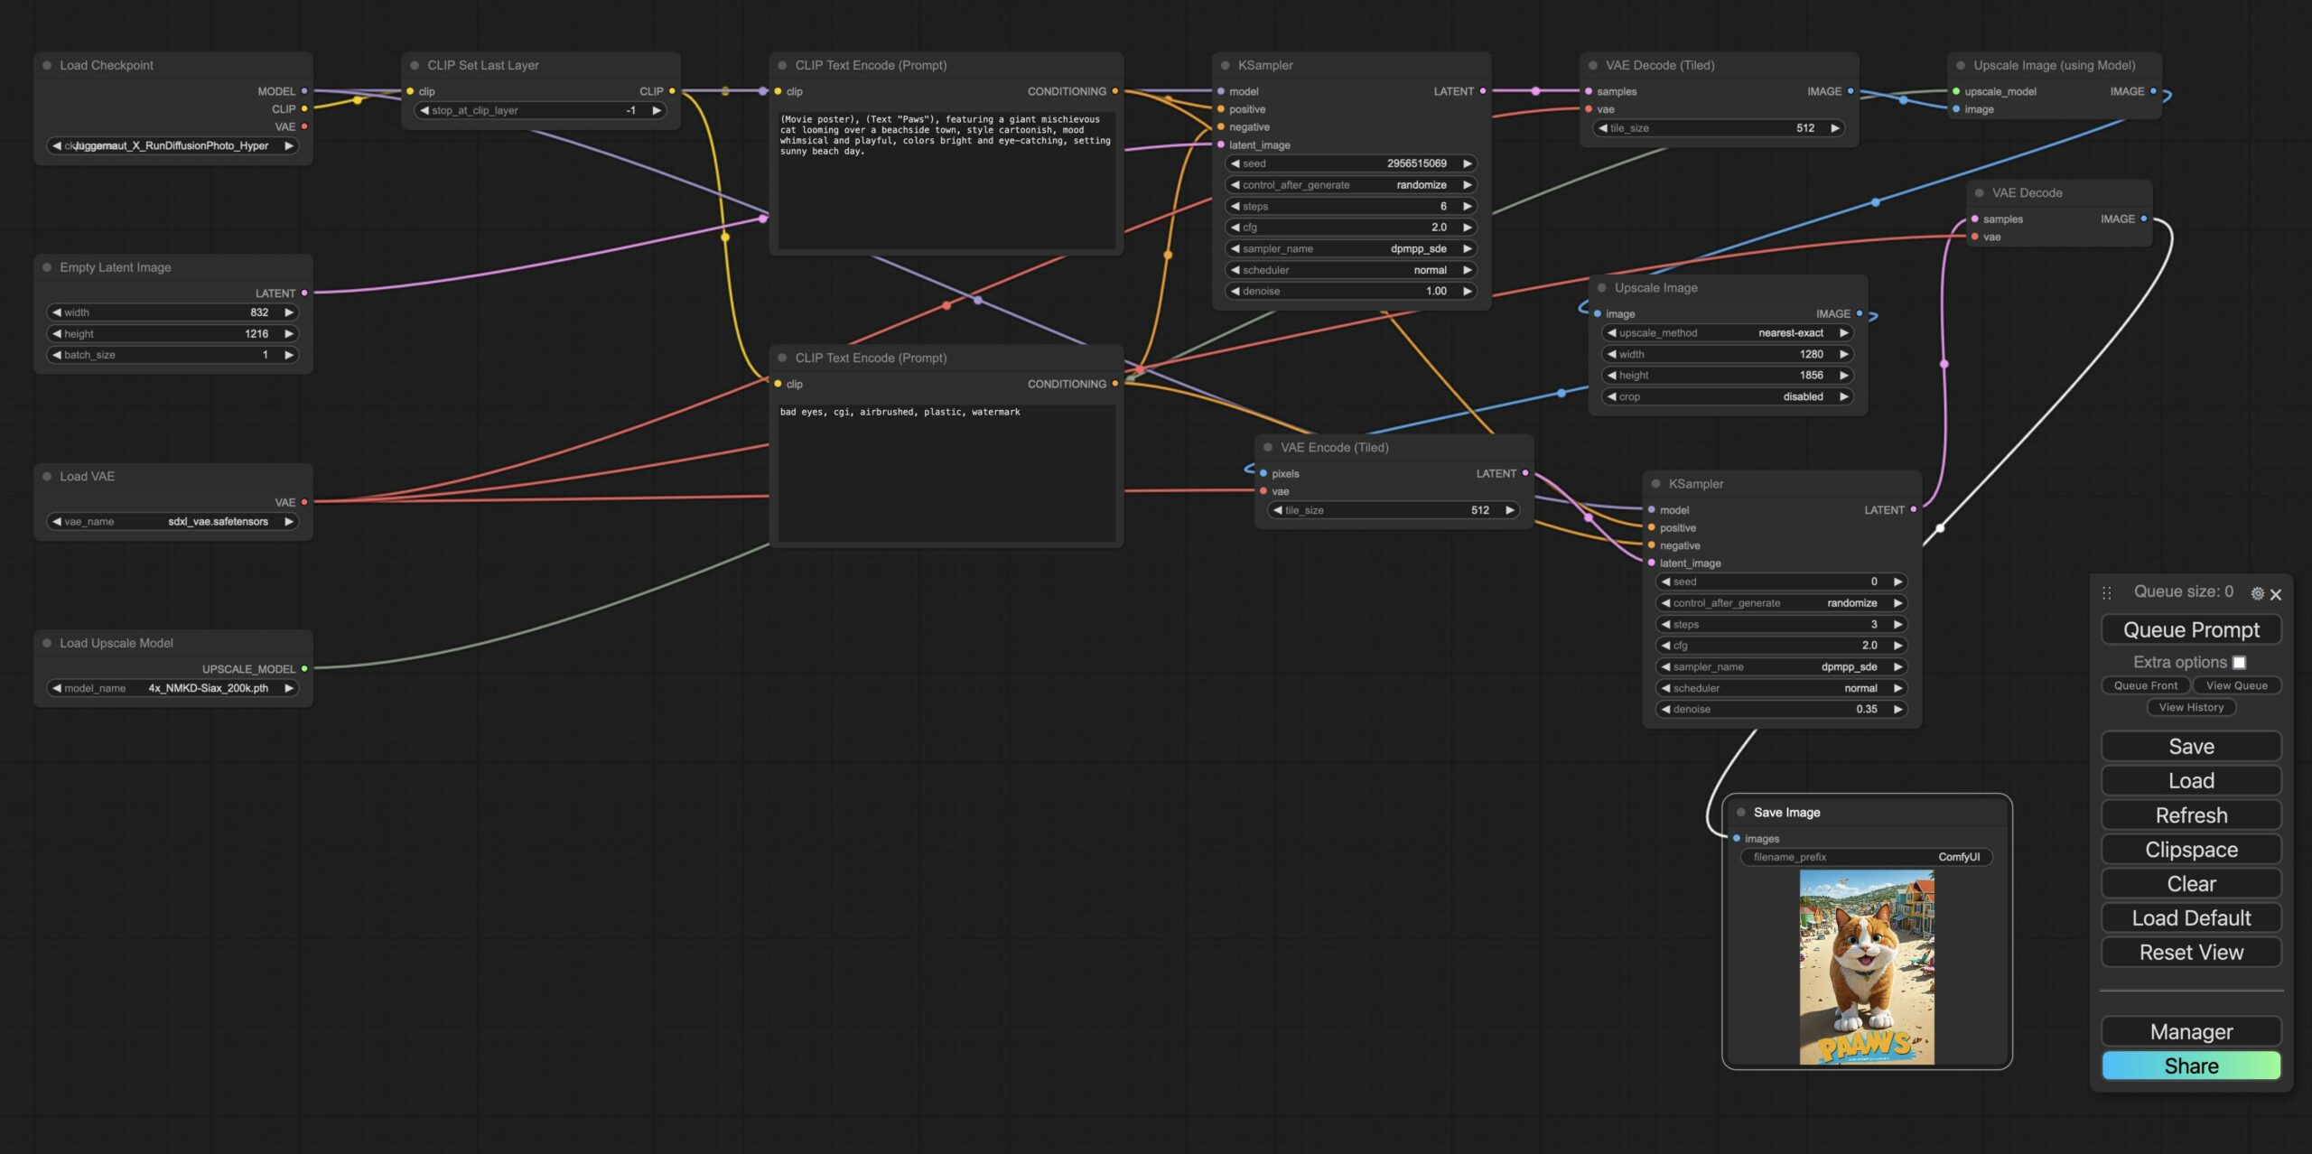Open queue settings gear icon
Image resolution: width=2312 pixels, height=1154 pixels.
[2256, 593]
